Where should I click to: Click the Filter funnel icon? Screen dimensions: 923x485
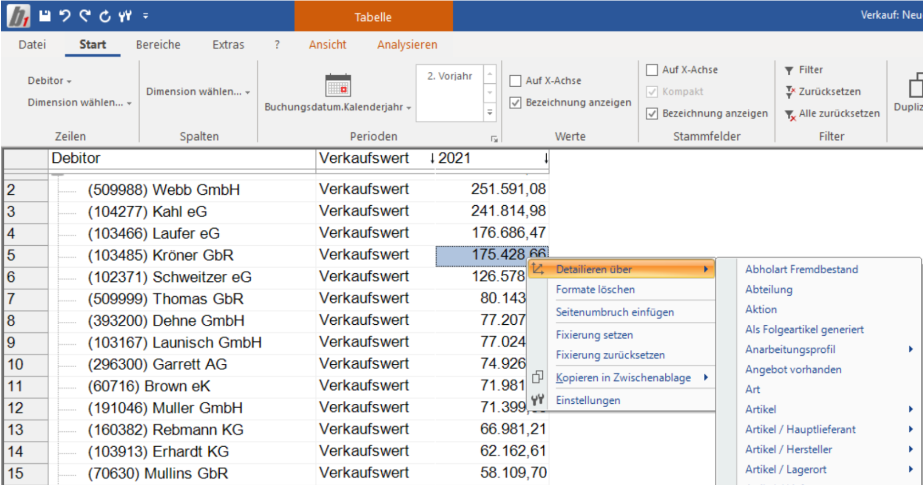pos(789,70)
